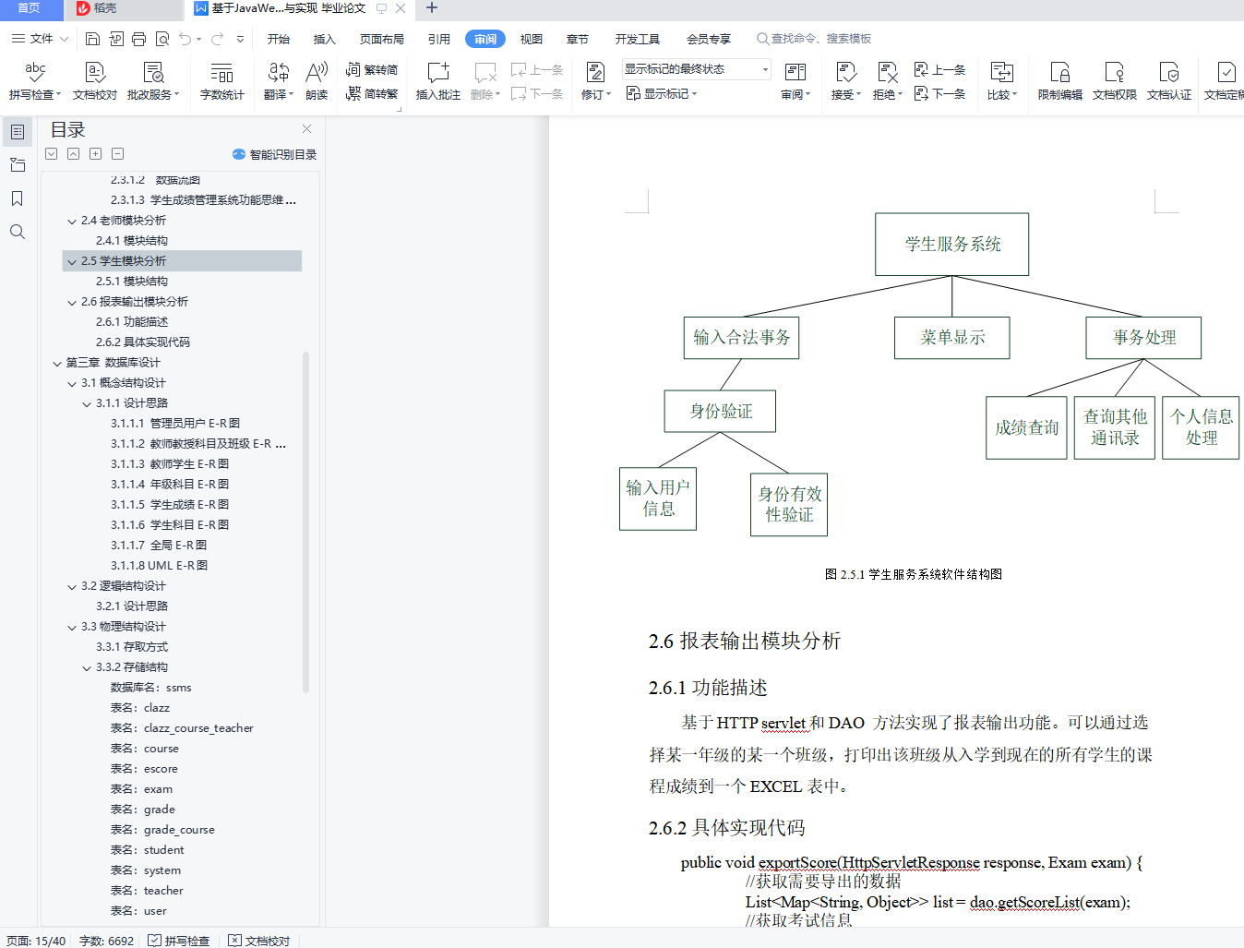The height and width of the screenshot is (948, 1244).
Task: Open the 文件 menu
Action: pyautogui.click(x=40, y=39)
